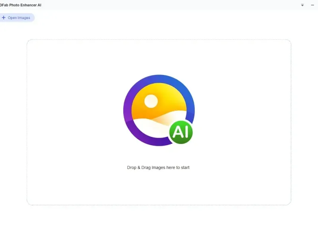This screenshot has height=238, width=318.
Task: Click the 'DFab Photo Enhancer AI' window title
Action: coord(21,5)
